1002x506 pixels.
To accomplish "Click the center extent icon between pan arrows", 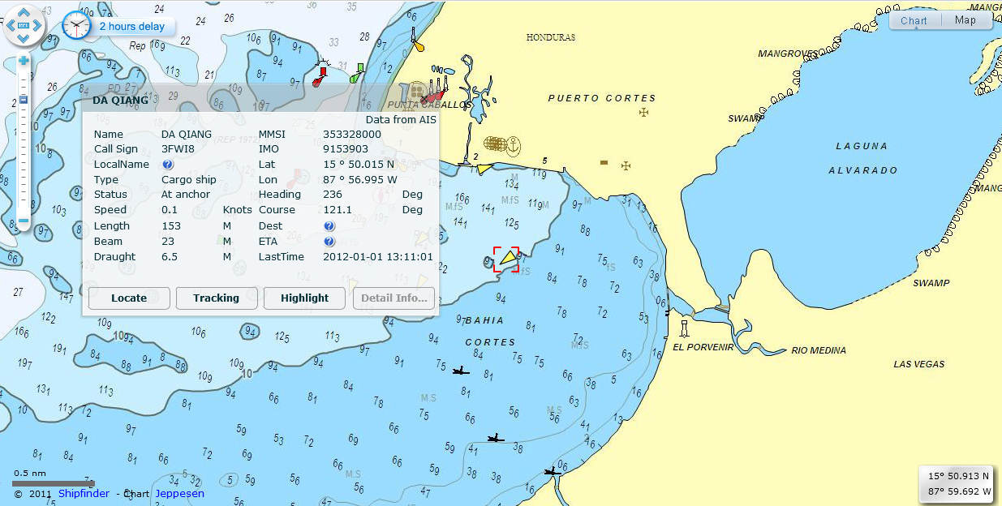I will pyautogui.click(x=24, y=24).
